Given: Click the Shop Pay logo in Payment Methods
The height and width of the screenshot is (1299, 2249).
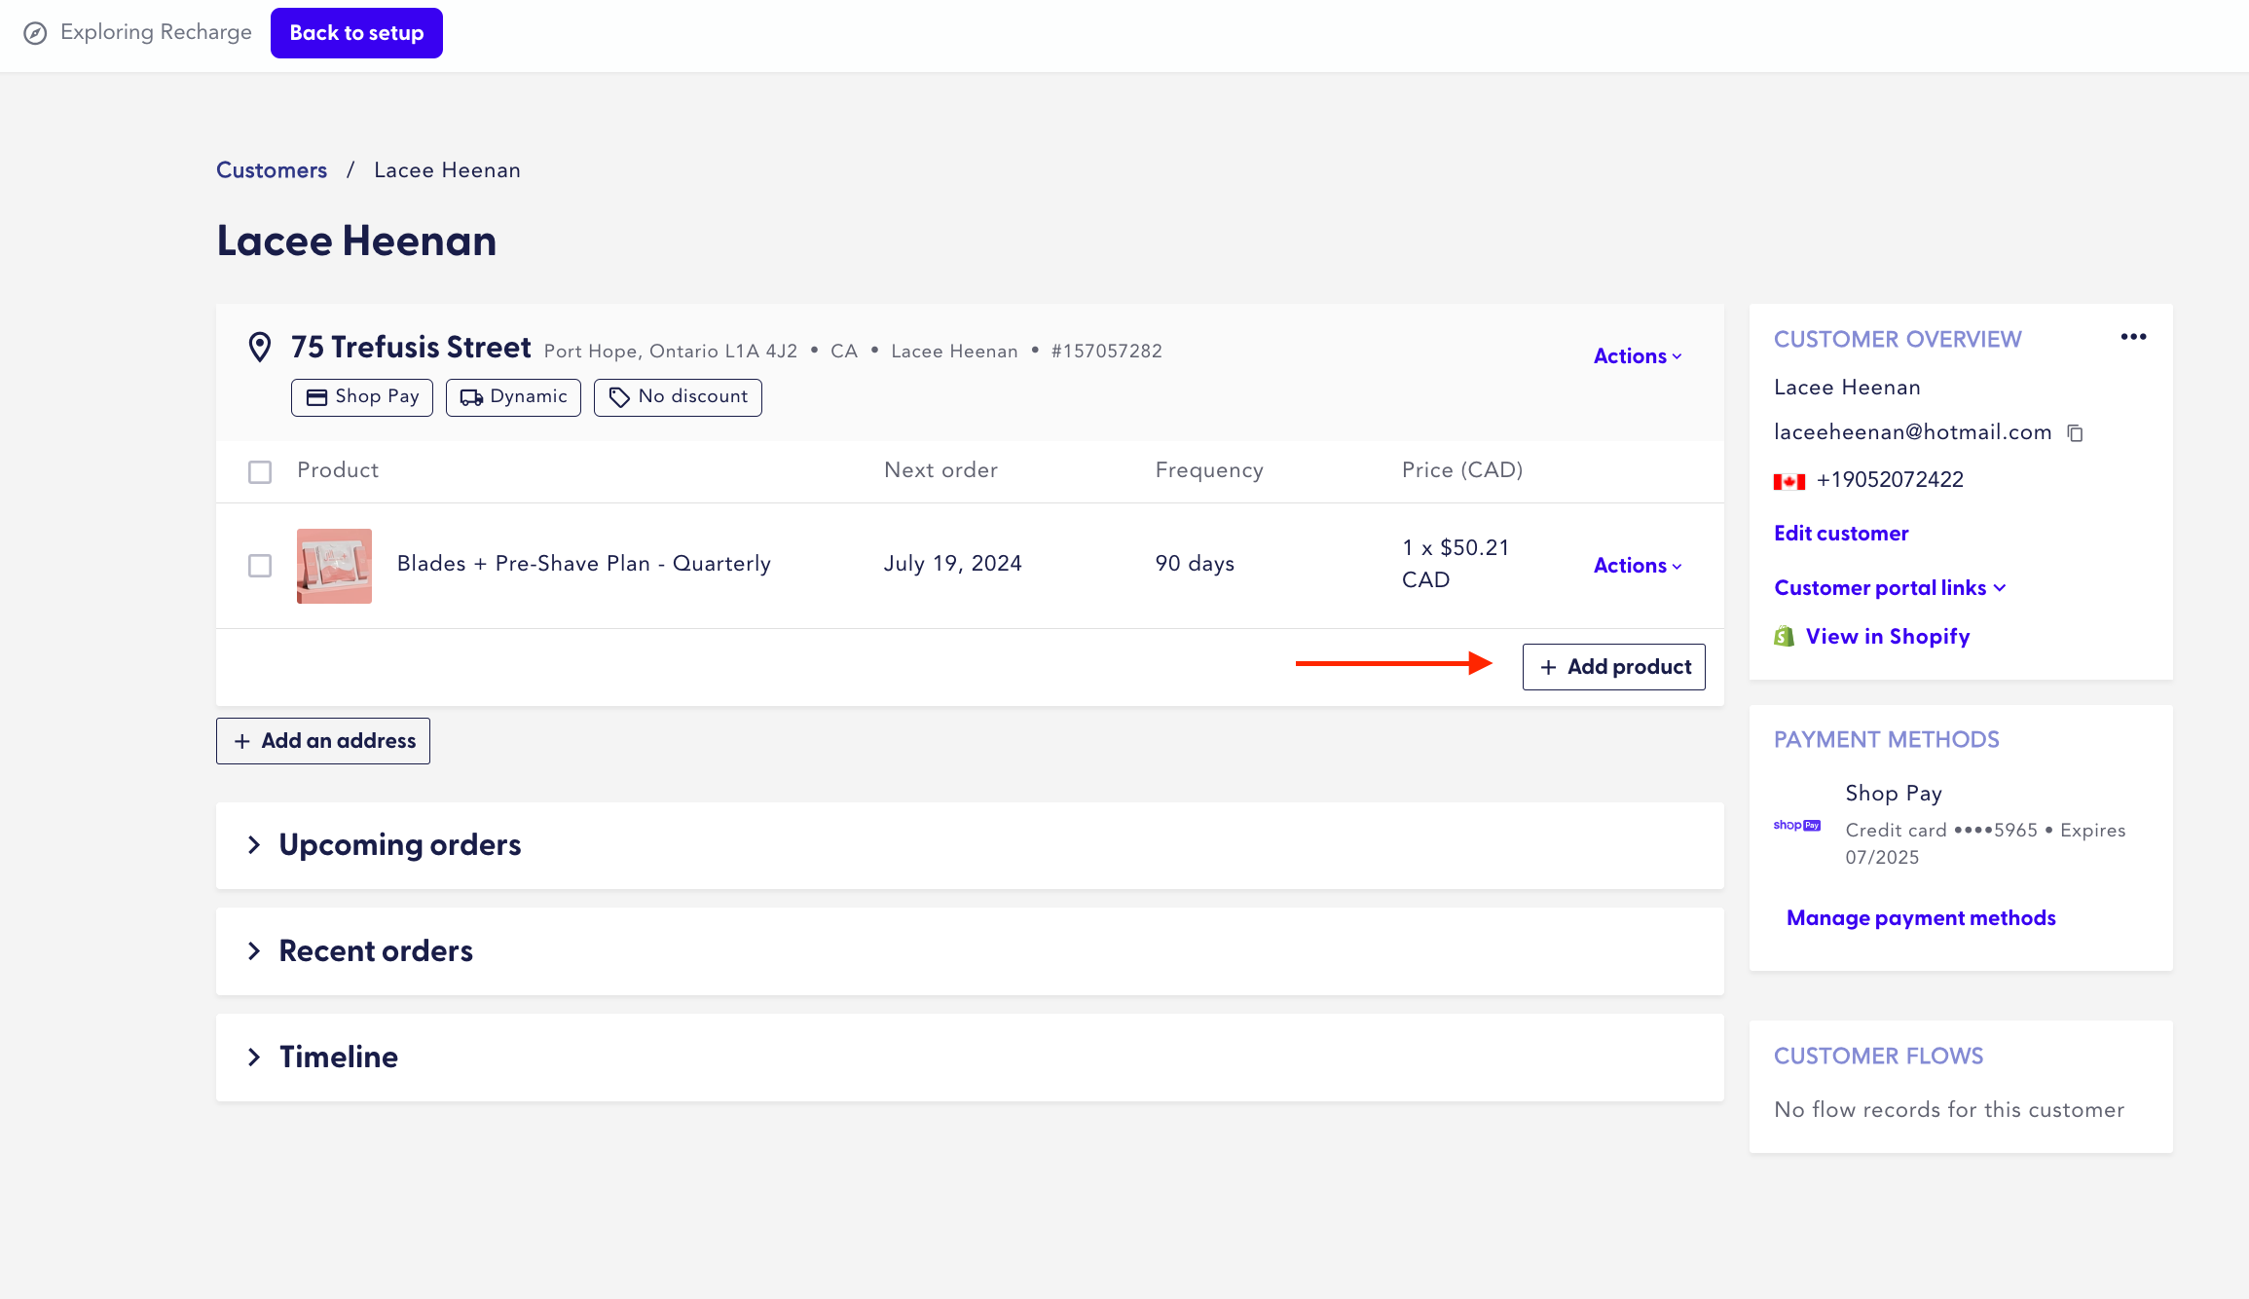Looking at the screenshot, I should 1796,825.
